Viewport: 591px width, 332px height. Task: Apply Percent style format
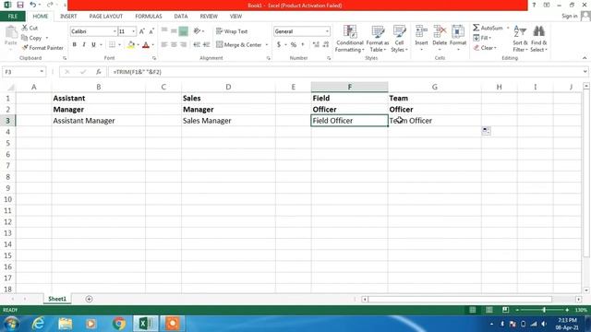click(294, 45)
